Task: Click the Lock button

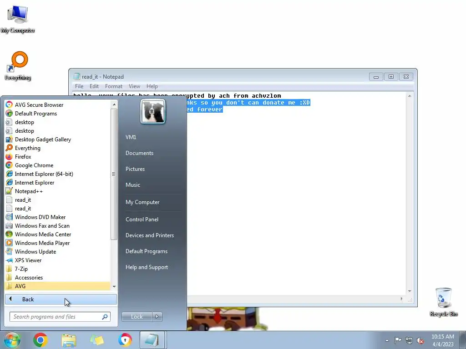Action: 137,317
